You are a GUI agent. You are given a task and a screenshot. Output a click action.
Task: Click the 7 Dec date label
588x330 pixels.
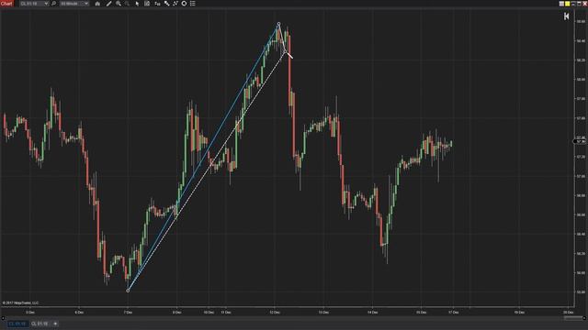[x=128, y=312]
